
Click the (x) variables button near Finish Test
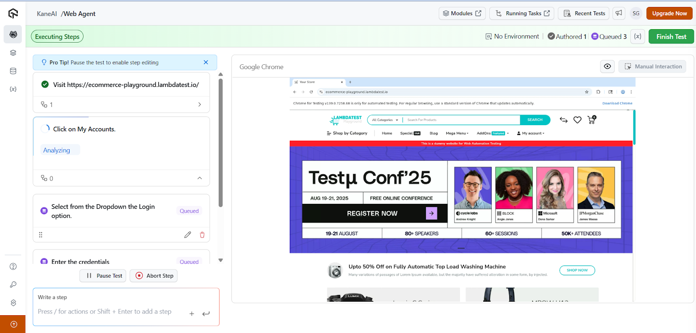coord(638,37)
